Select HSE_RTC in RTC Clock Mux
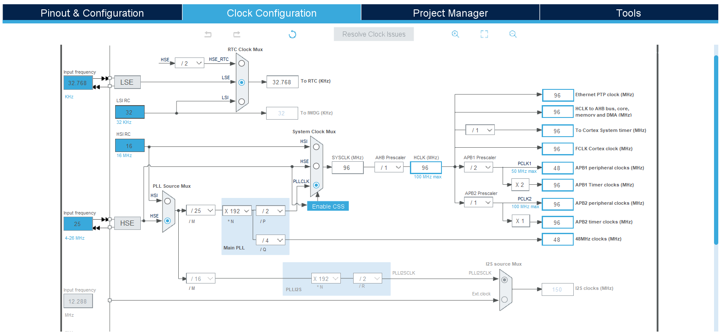The height and width of the screenshot is (335, 720). pos(241,63)
